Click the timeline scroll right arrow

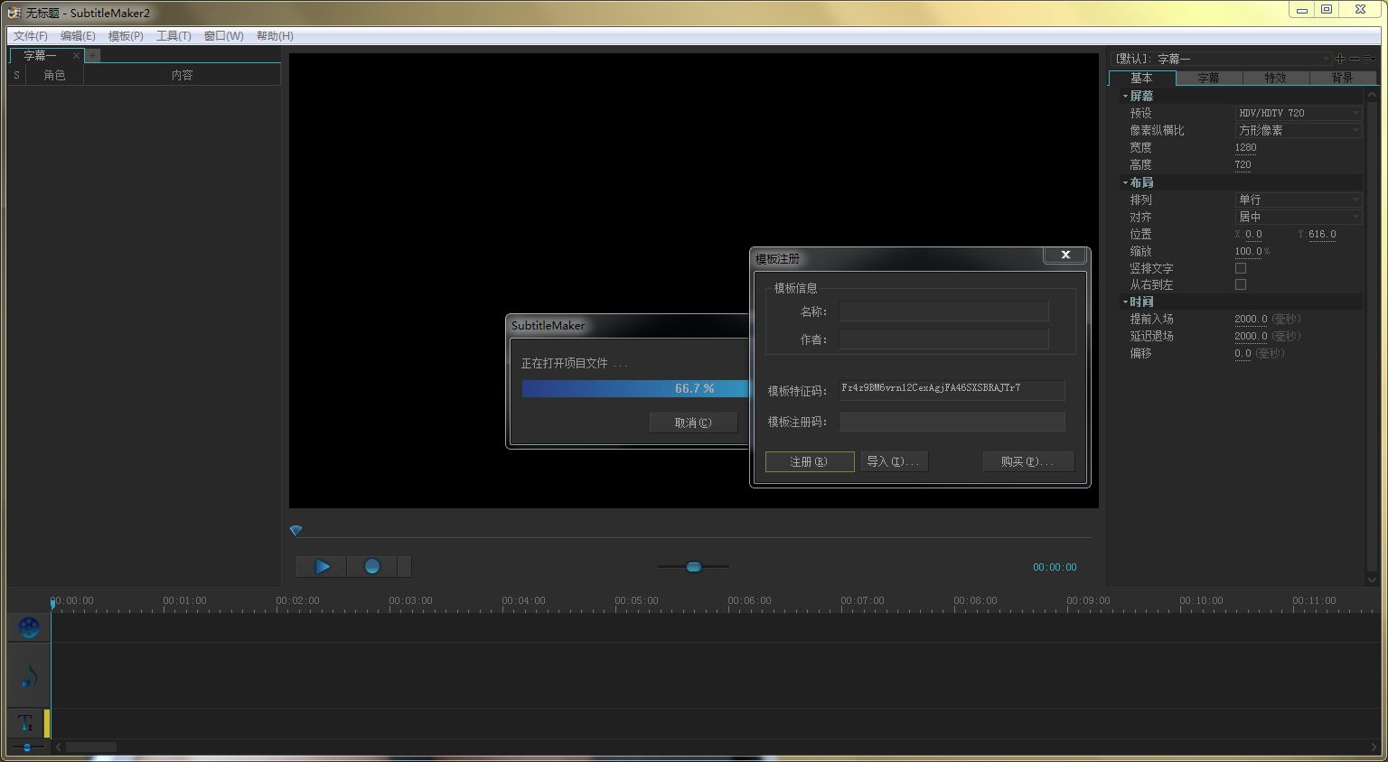(x=1374, y=748)
